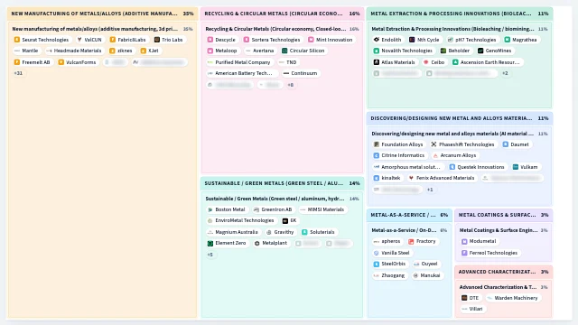Open the Magnium Australia chip
This screenshot has height=325, width=578.
coord(233,232)
